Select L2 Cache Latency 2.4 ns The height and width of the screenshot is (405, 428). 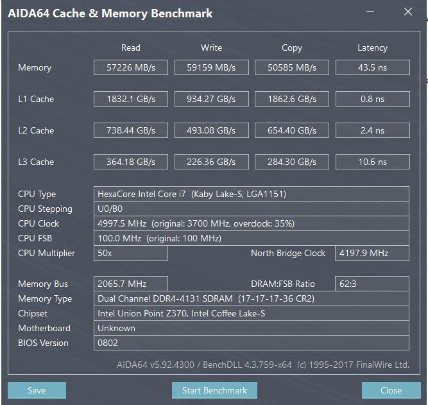click(373, 130)
